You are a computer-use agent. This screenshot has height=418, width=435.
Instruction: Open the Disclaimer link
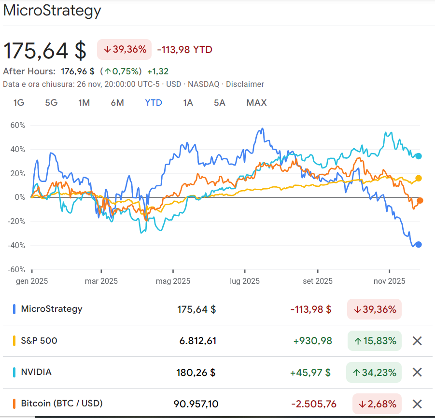coord(245,84)
